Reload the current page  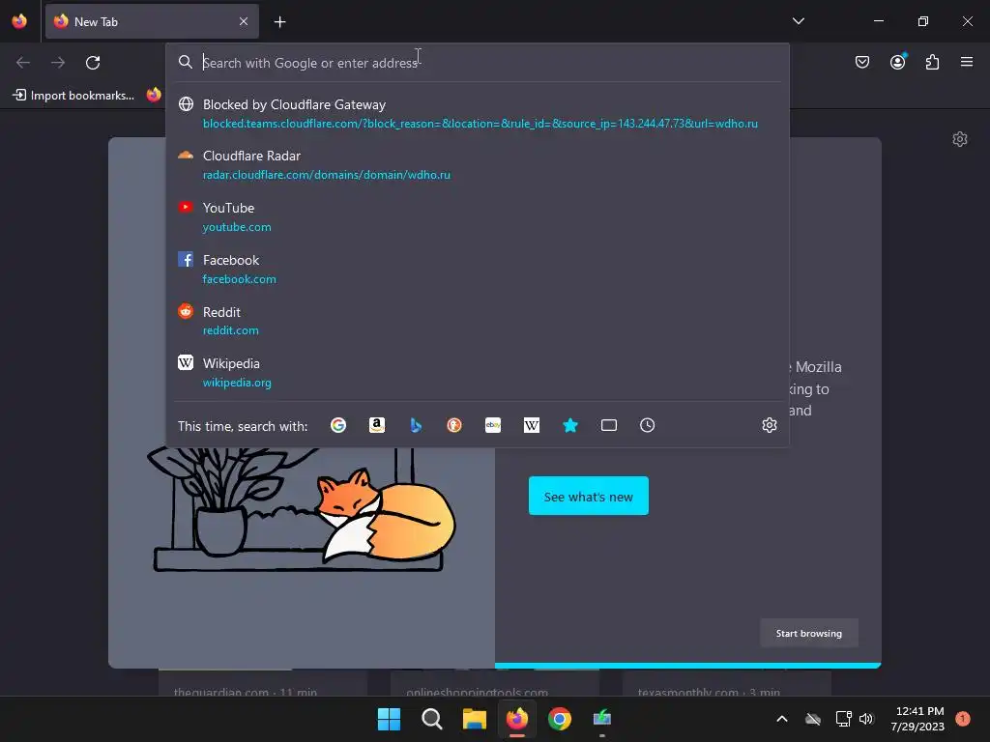pyautogui.click(x=93, y=63)
